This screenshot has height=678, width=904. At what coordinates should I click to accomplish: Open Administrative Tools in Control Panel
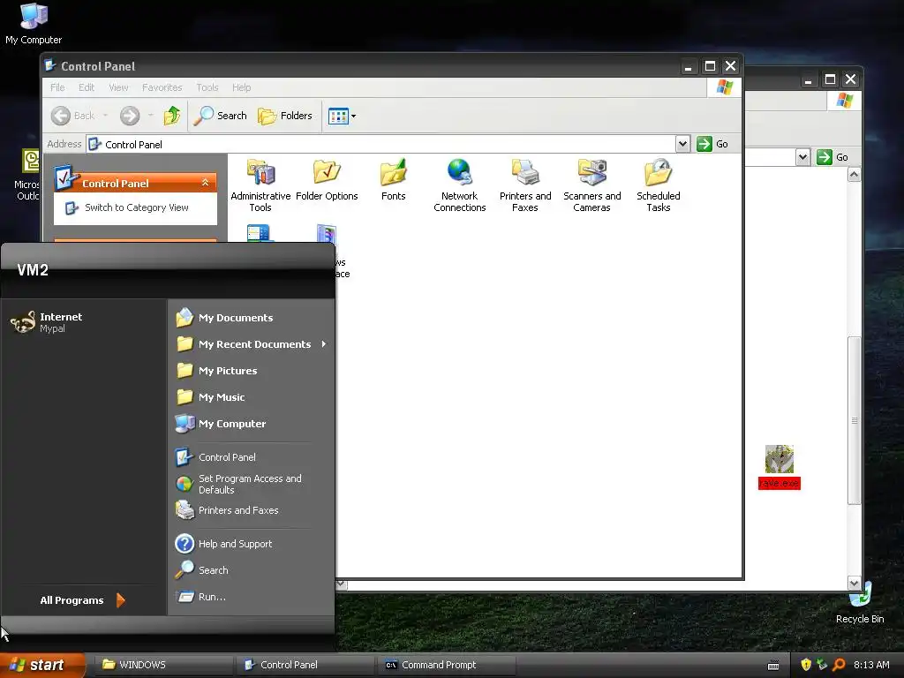(x=260, y=185)
